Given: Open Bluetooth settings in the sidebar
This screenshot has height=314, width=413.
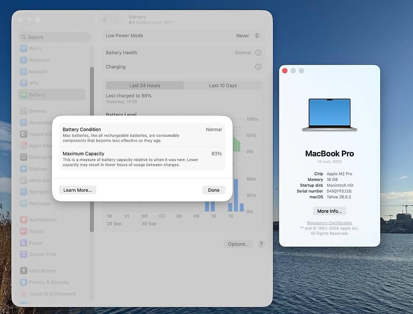Looking at the screenshot, I should coord(52,60).
